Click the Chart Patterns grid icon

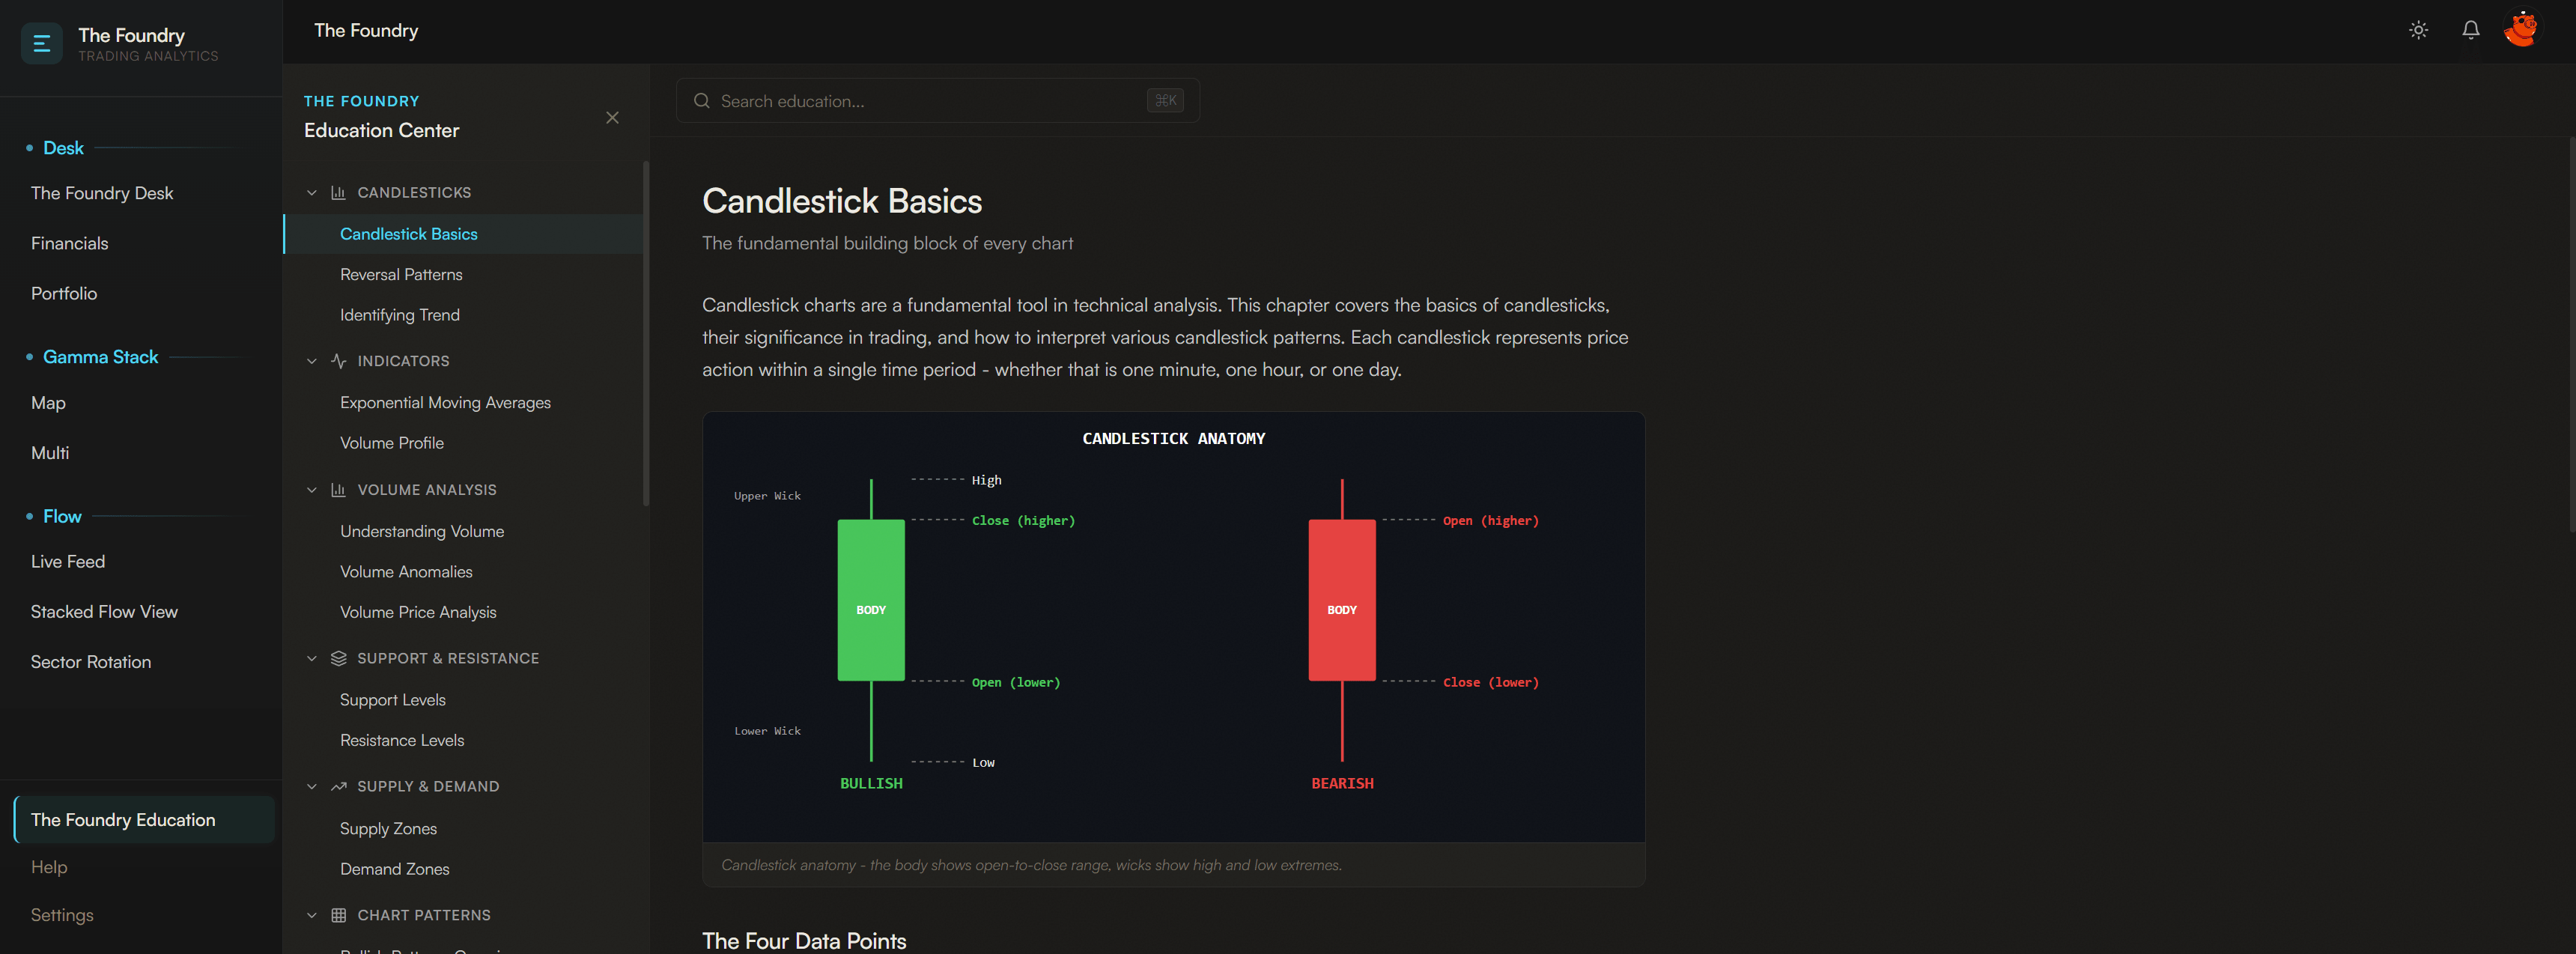pyautogui.click(x=339, y=915)
